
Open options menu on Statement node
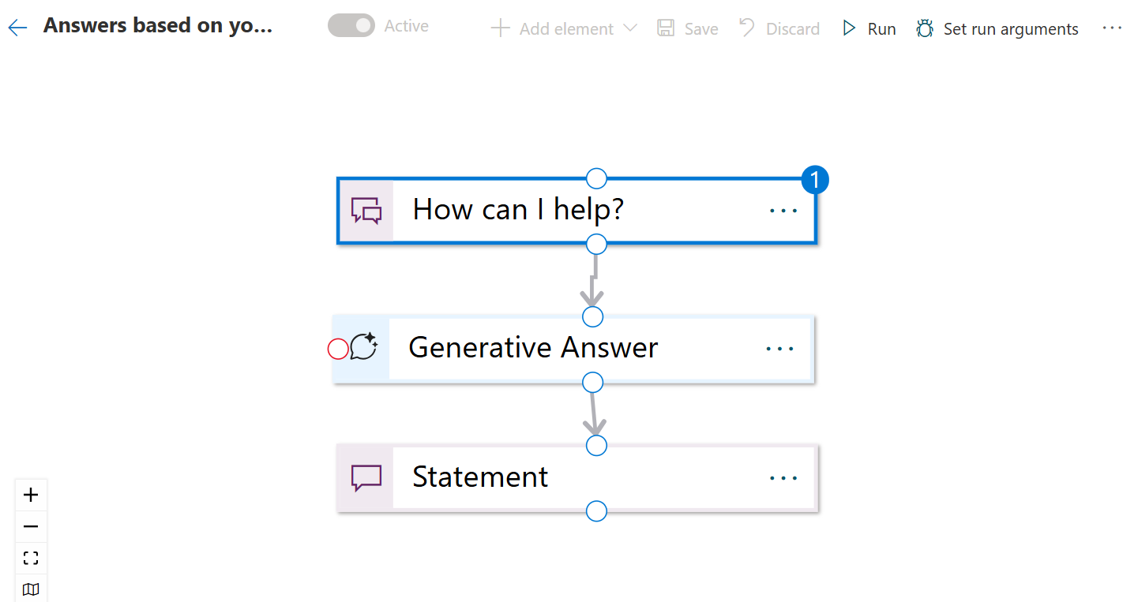[783, 477]
